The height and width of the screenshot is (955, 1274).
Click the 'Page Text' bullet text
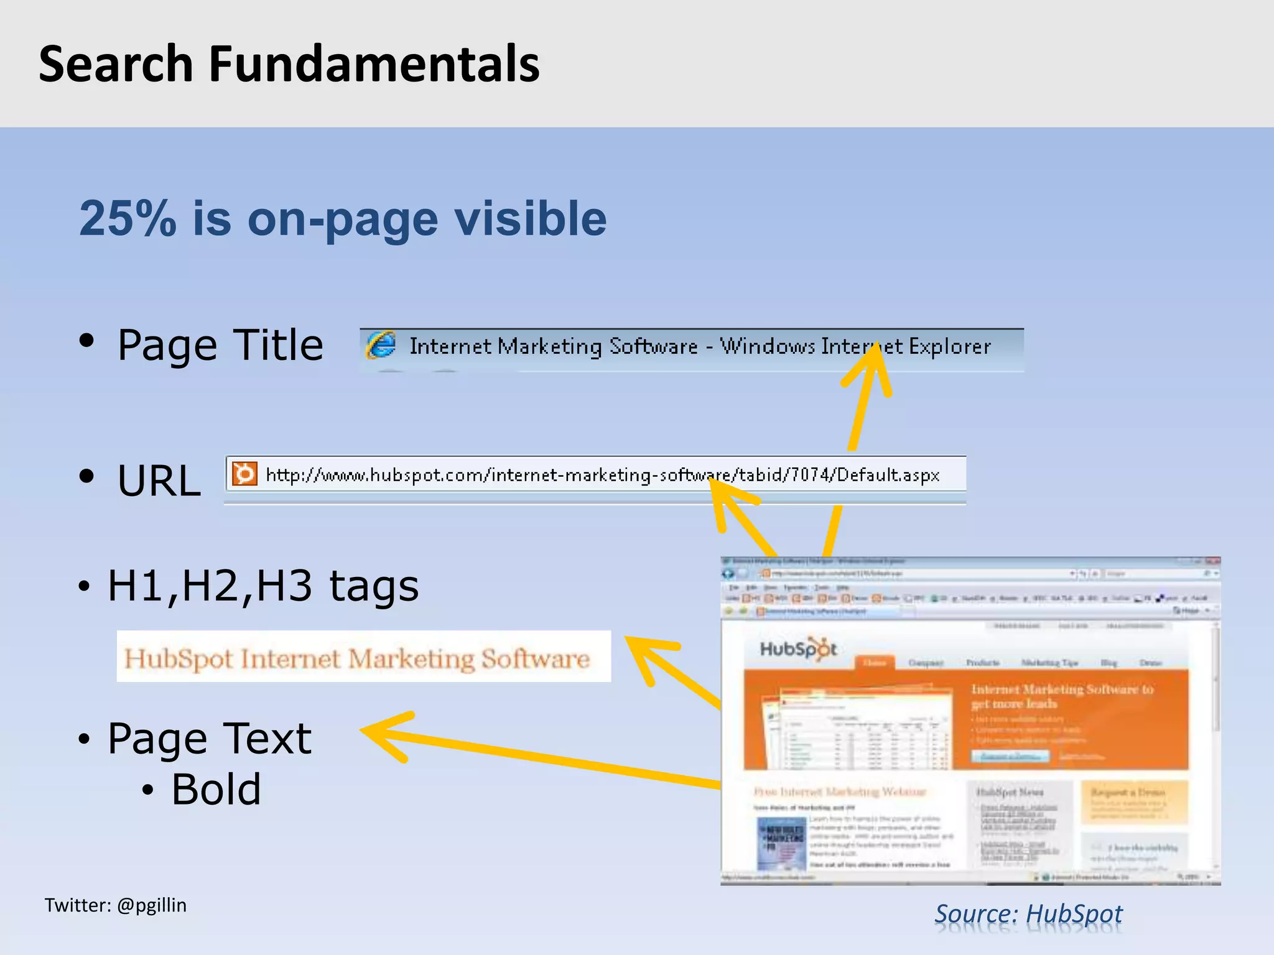coord(210,739)
